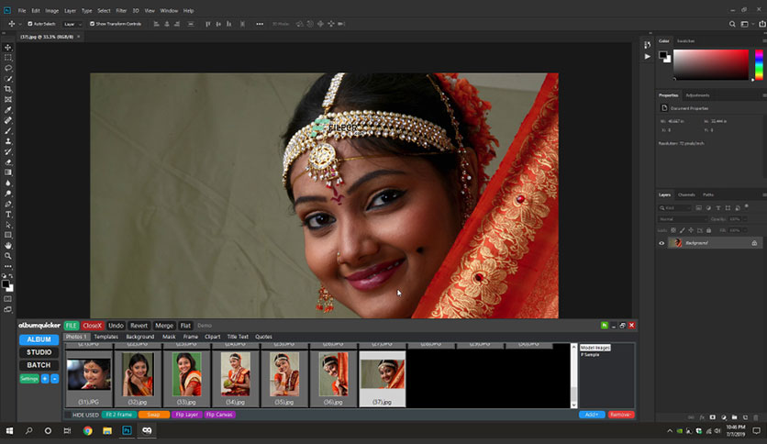Screen dimensions: 767x444
Task: Click the Merge button in albumquicker
Action: [164, 326]
